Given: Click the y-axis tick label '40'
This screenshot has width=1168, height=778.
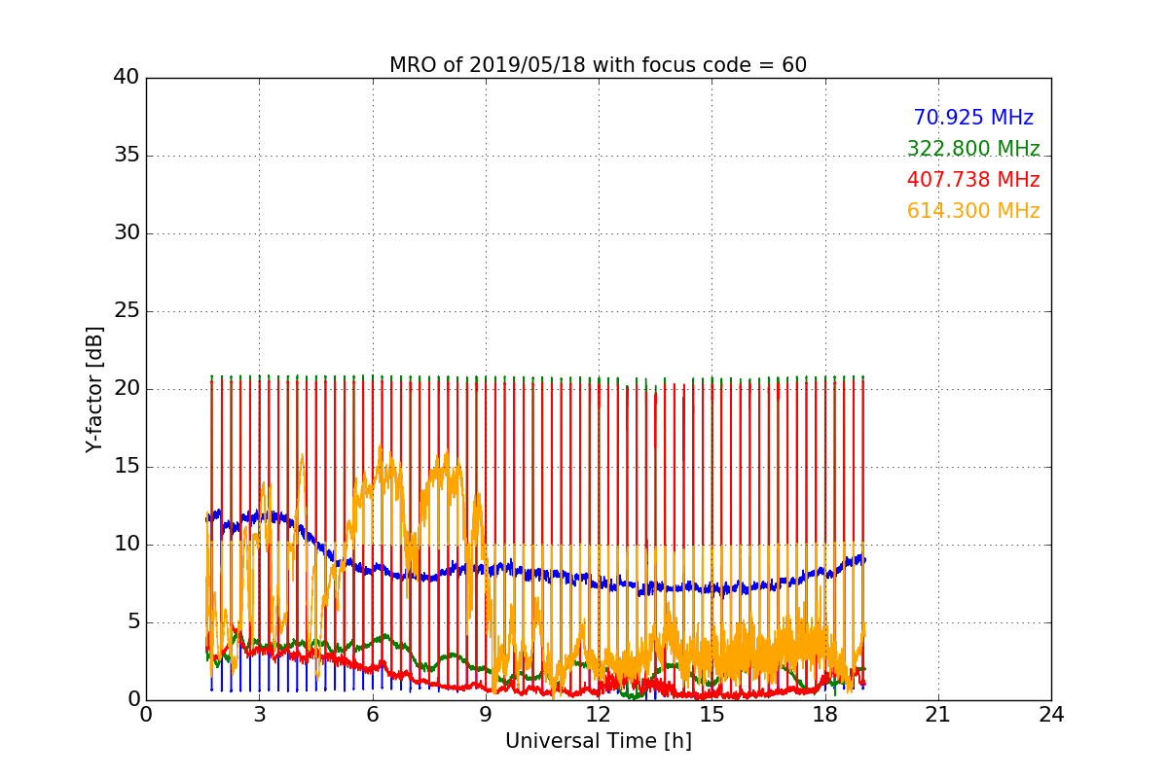Looking at the screenshot, I should pos(127,78).
